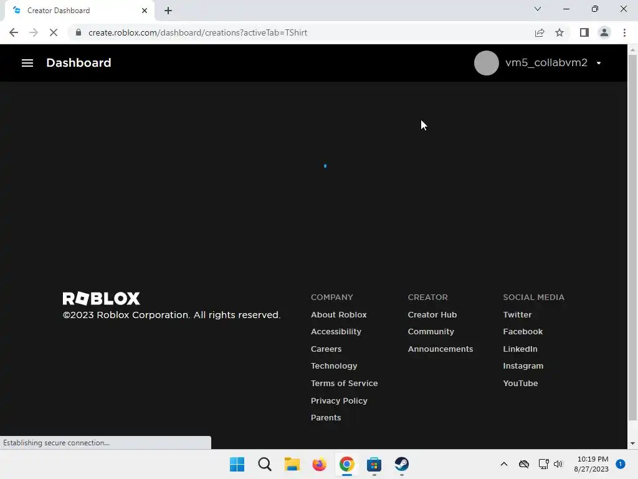Switch to Chrome in the taskbar
This screenshot has width=638, height=479.
[346, 464]
